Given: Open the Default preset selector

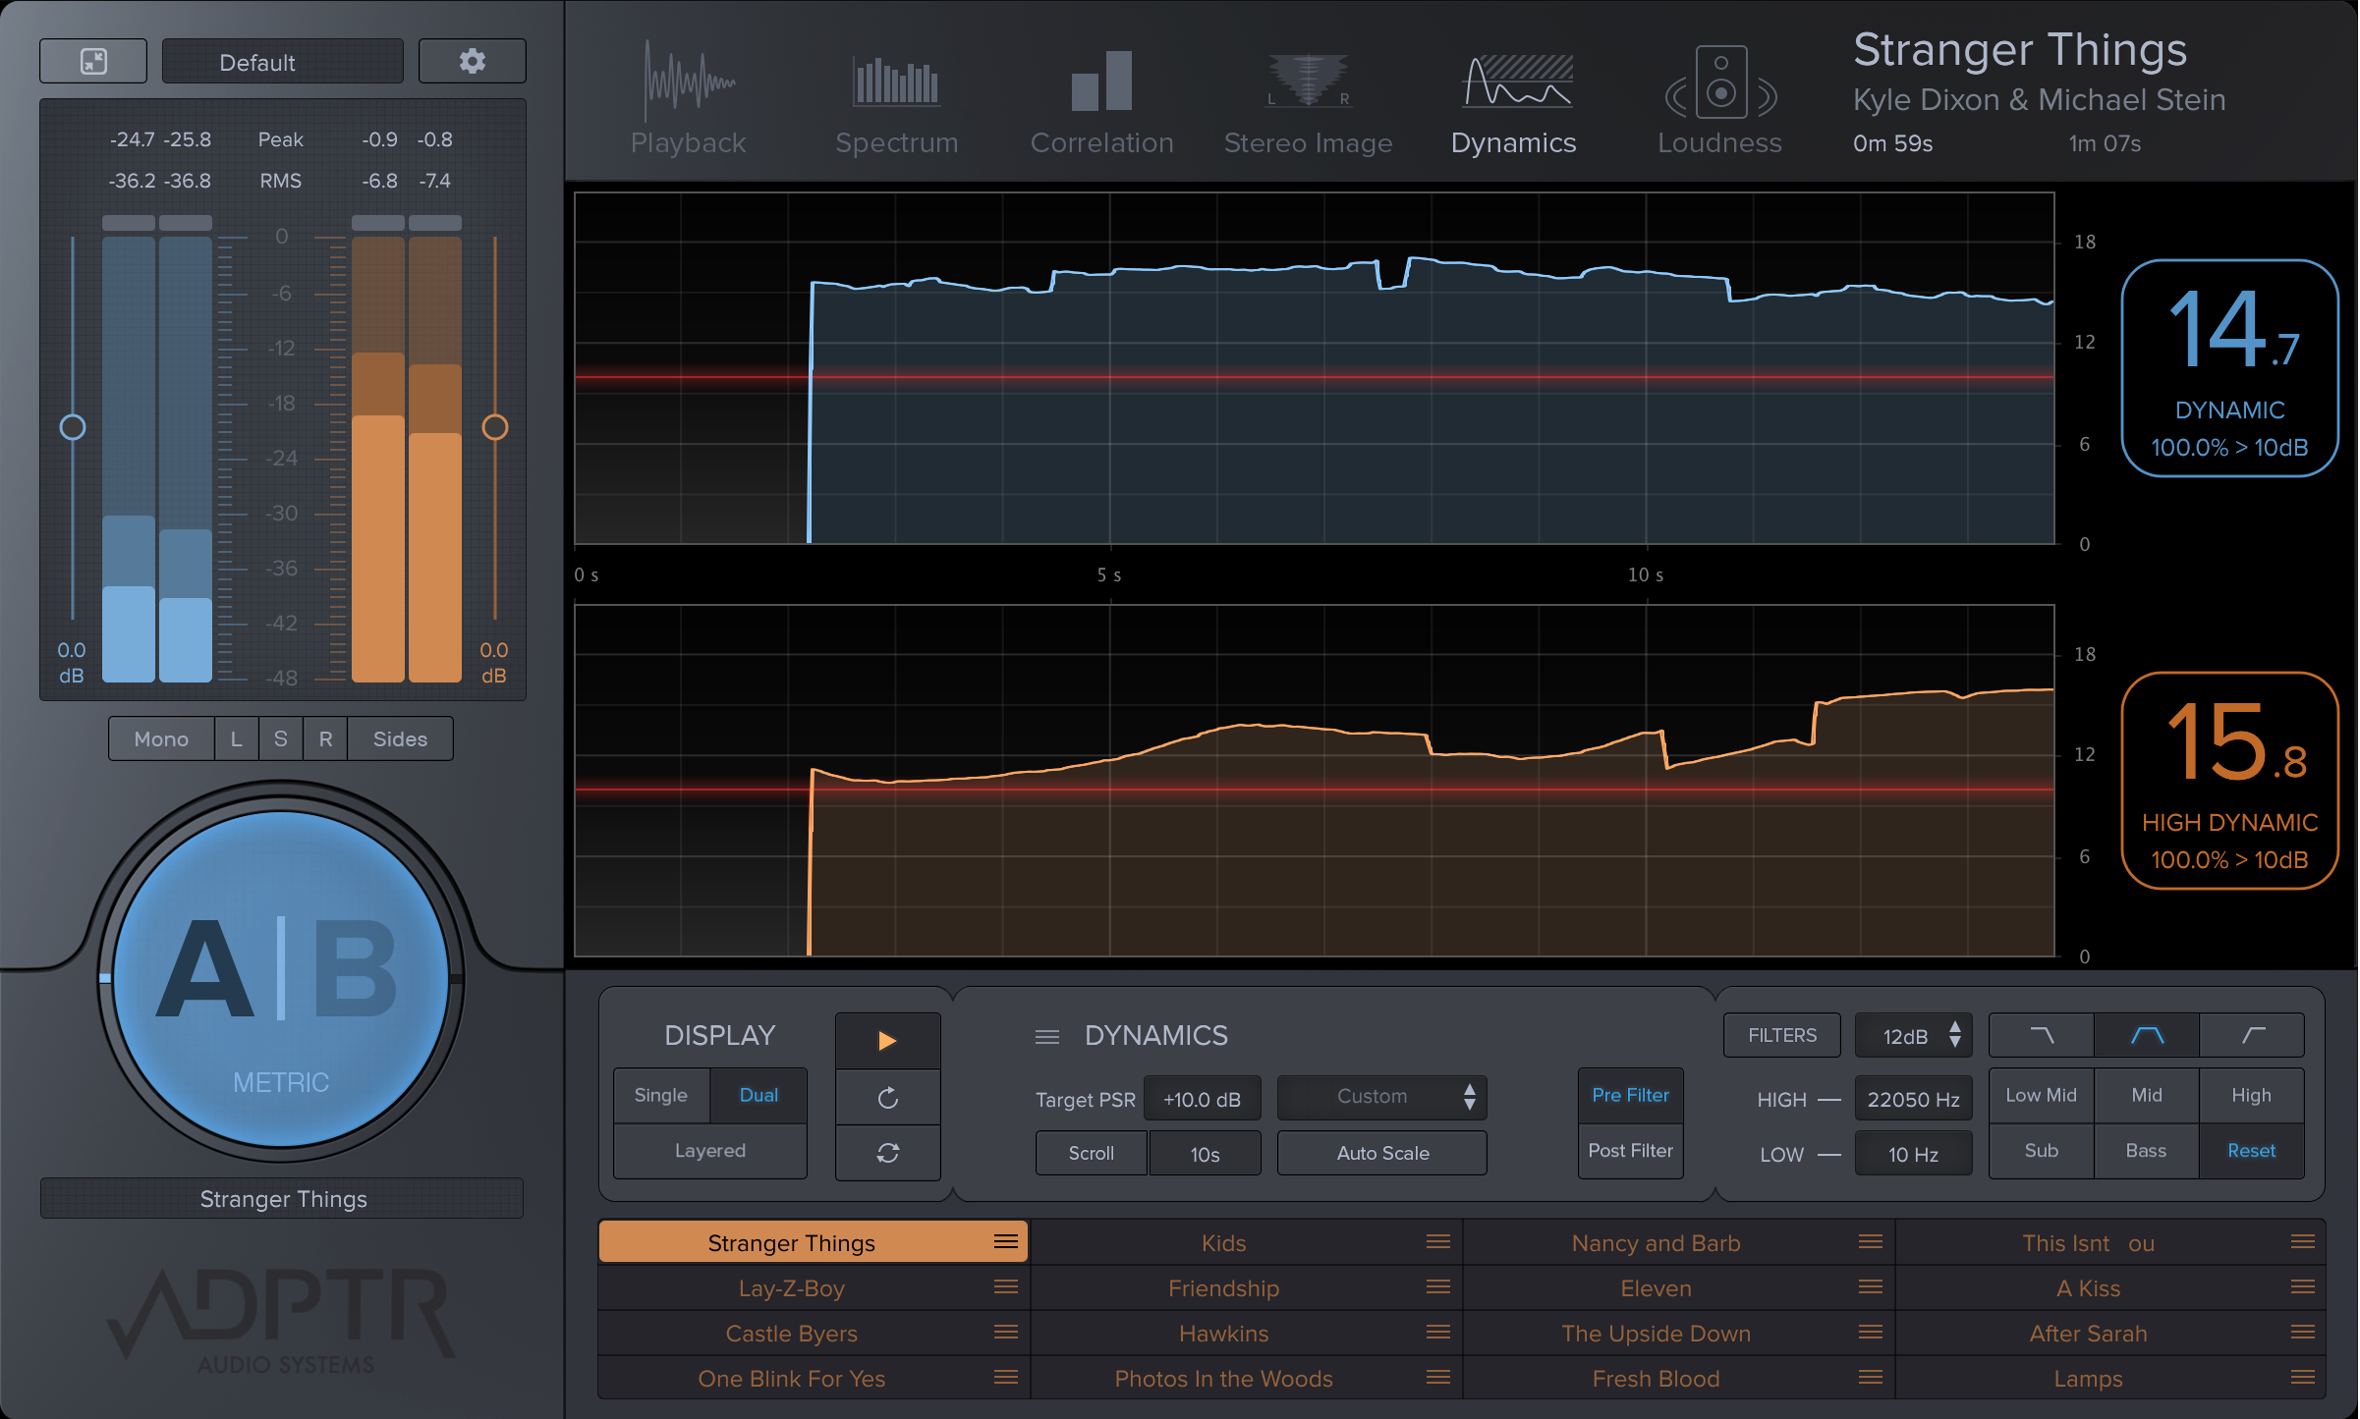Looking at the screenshot, I should (x=282, y=61).
